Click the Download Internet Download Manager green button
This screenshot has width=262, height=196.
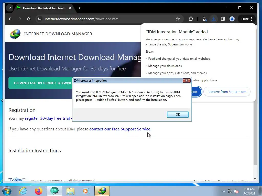coord(40,83)
